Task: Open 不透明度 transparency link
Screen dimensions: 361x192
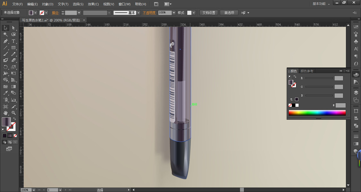Action: coord(149,13)
